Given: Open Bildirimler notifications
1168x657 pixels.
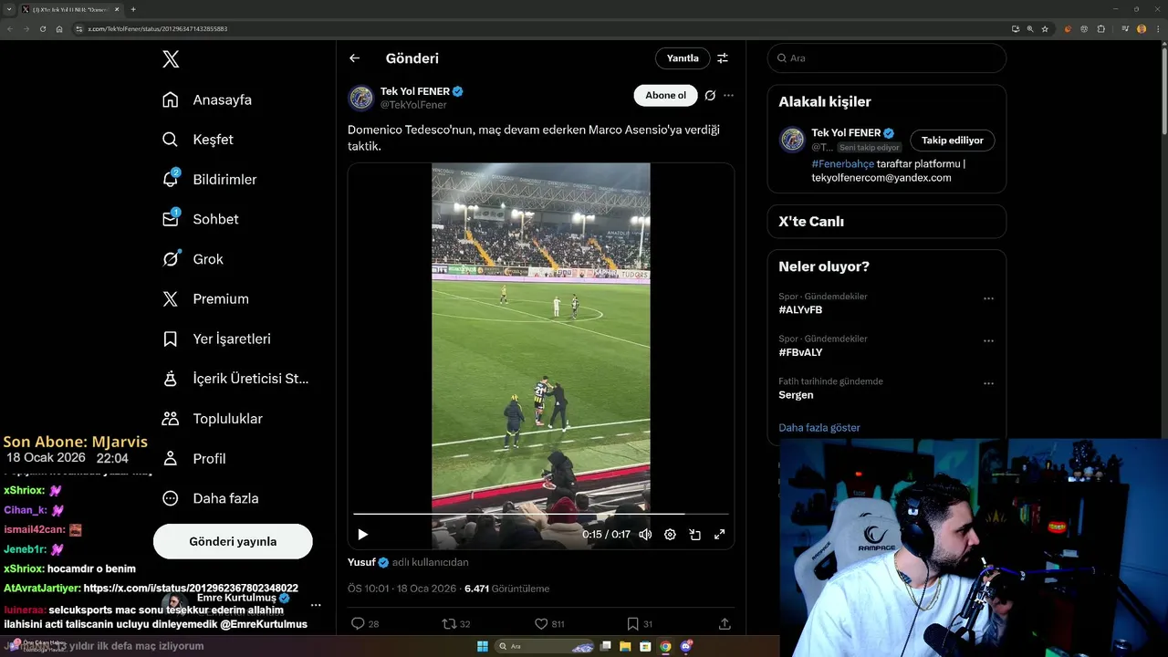Looking at the screenshot, I should tap(209, 179).
